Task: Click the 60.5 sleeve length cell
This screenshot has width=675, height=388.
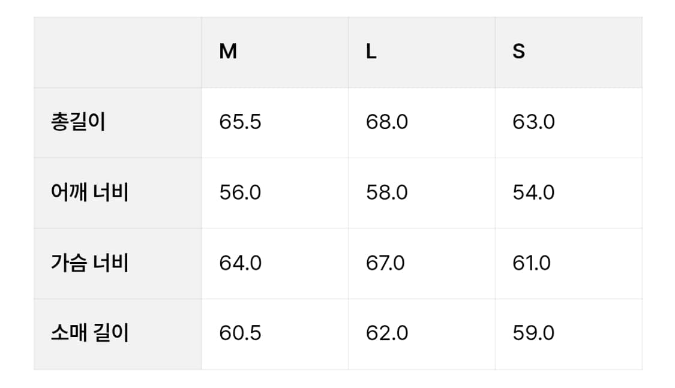Action: (x=240, y=333)
